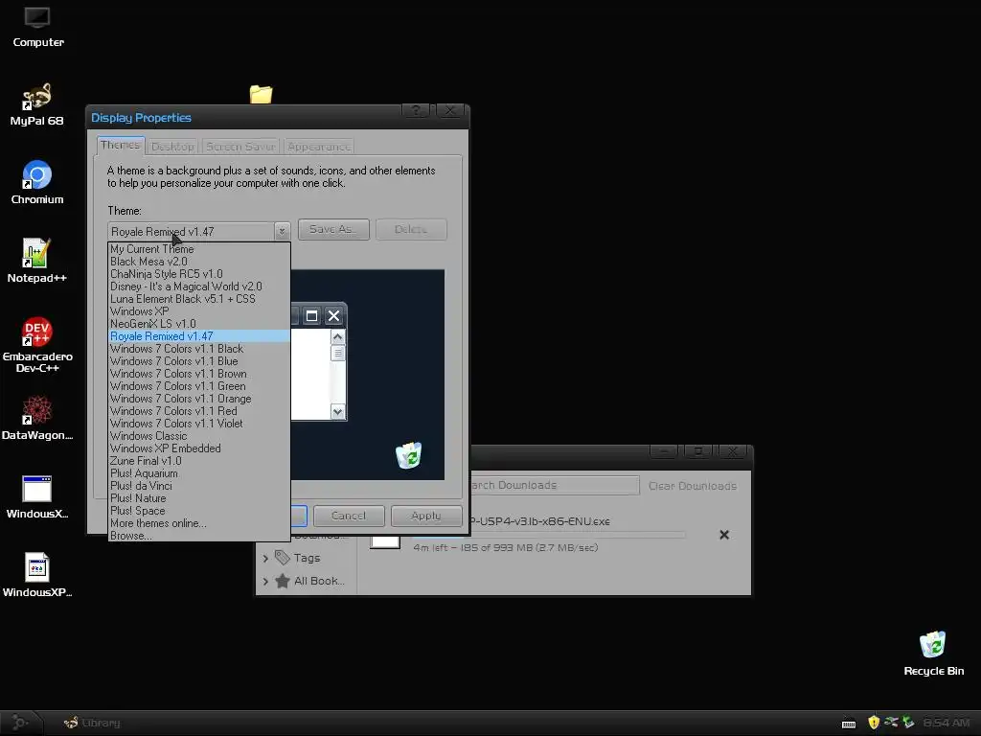Choose Browse... at bottom of theme list
Viewport: 981px width, 736px height.
point(199,535)
